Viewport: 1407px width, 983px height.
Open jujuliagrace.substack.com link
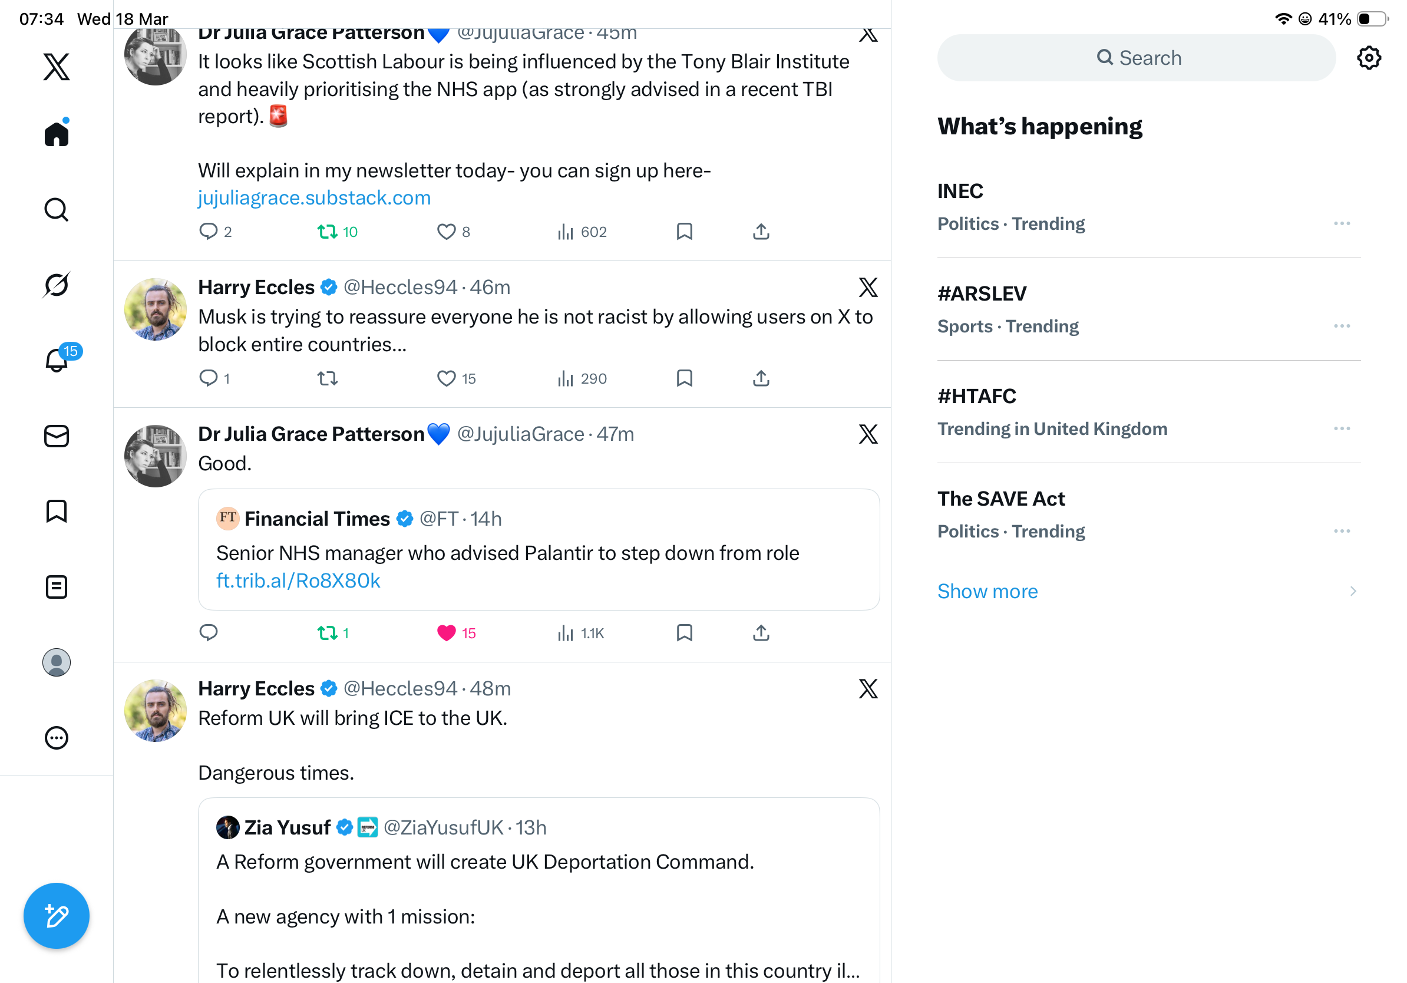tap(315, 198)
